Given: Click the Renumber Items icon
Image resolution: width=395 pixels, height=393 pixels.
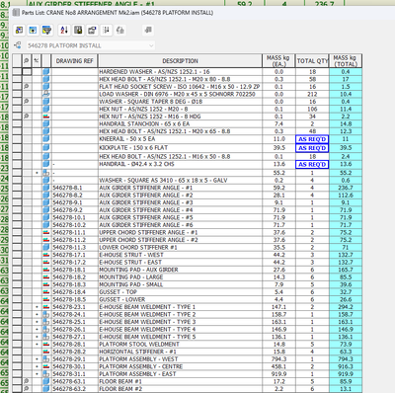Looking at the screenshot, I should click(107, 31).
